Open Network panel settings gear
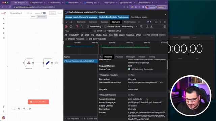Image resolution: width=216 pixels, height=121 pixels. point(165,27)
